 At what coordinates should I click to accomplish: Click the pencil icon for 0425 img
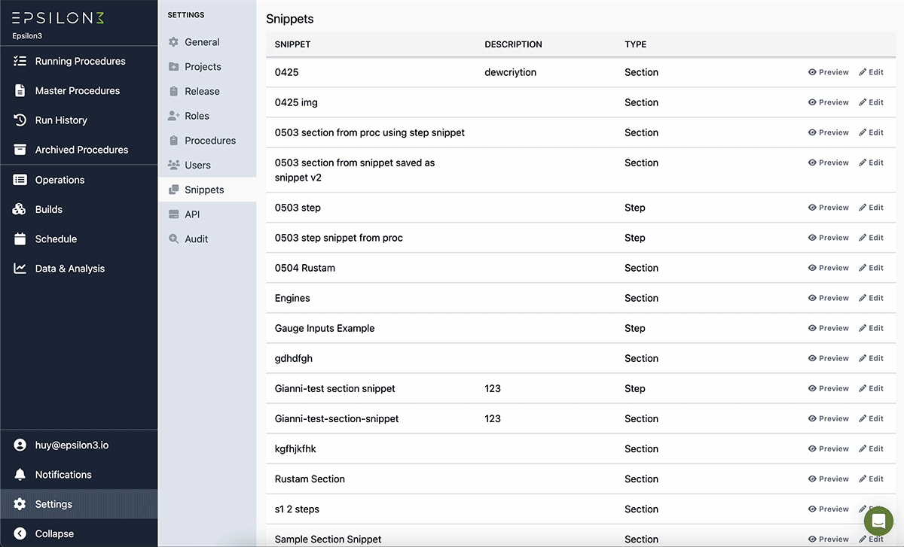[x=863, y=102]
